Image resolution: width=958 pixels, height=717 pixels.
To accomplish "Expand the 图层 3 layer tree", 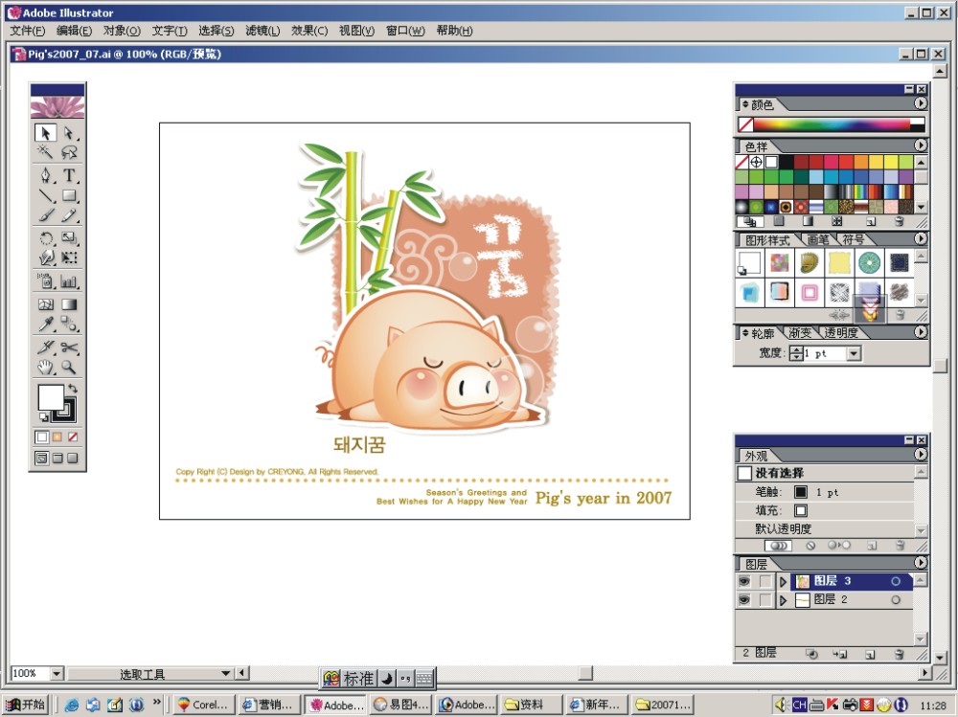I will [783, 581].
